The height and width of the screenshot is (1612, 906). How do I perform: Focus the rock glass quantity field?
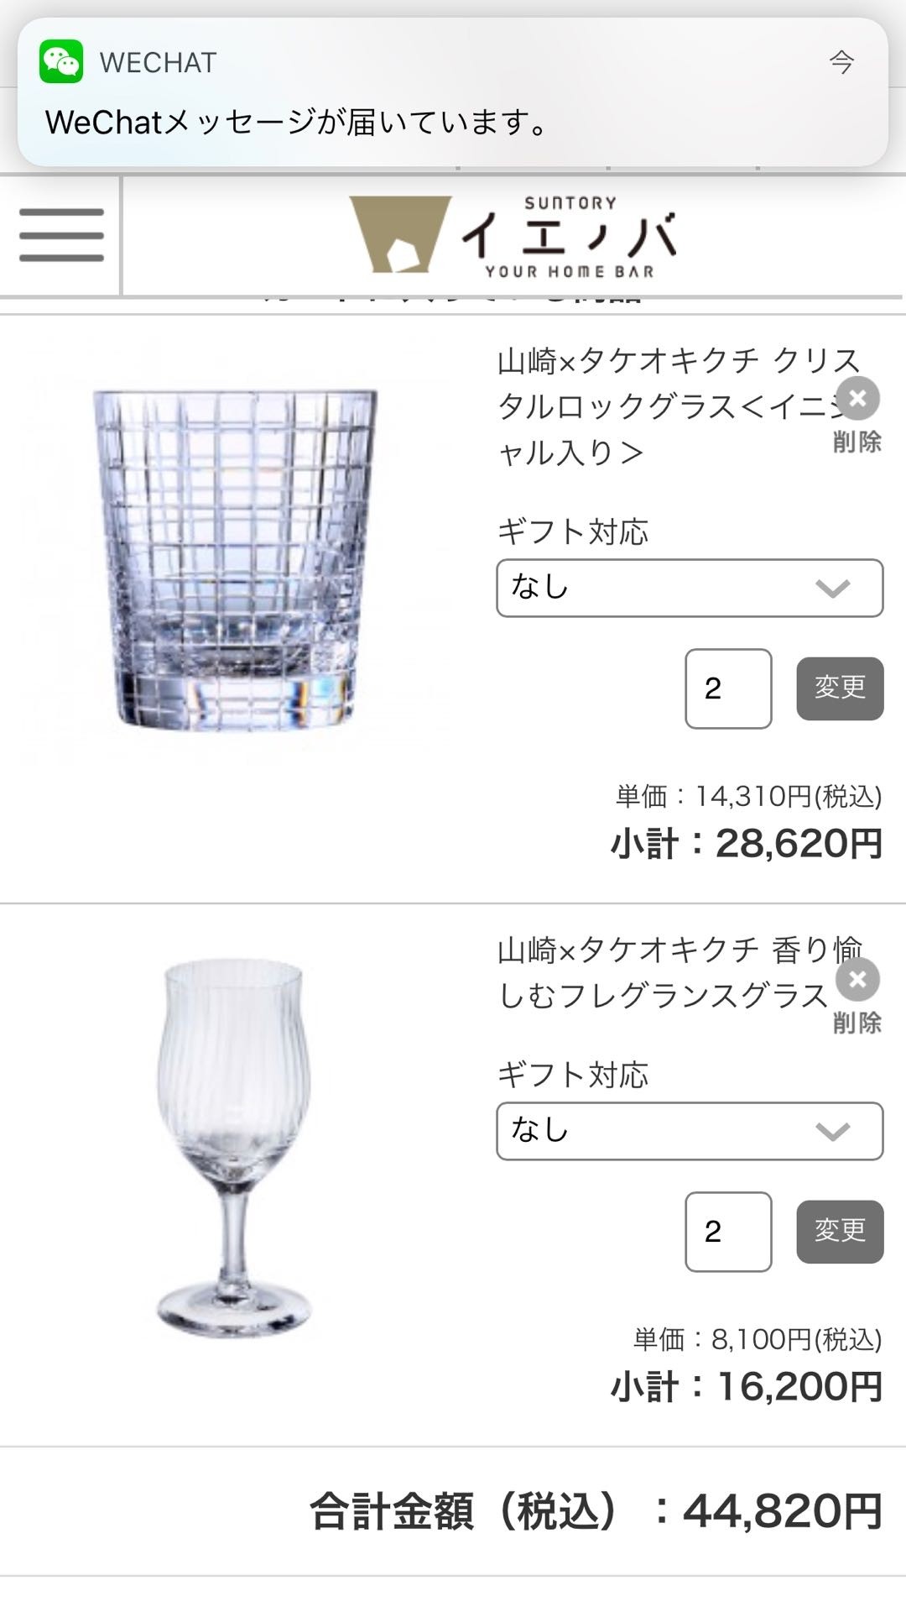[727, 688]
